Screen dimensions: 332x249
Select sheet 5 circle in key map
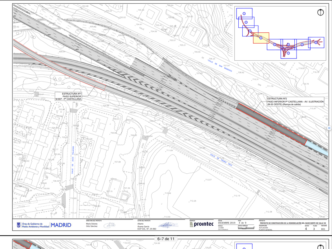pos(275,45)
